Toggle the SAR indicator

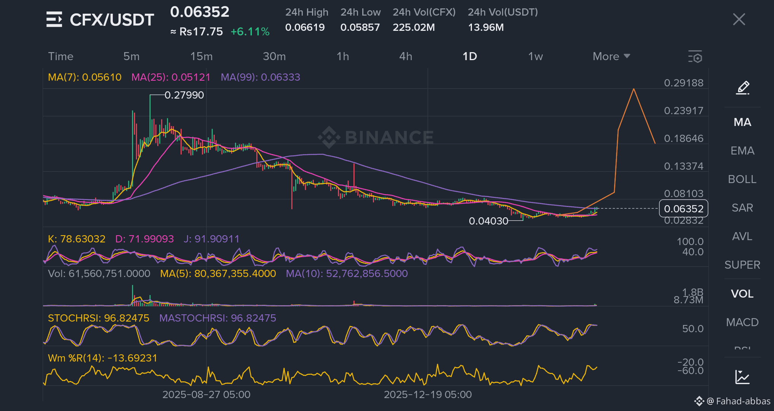[742, 208]
